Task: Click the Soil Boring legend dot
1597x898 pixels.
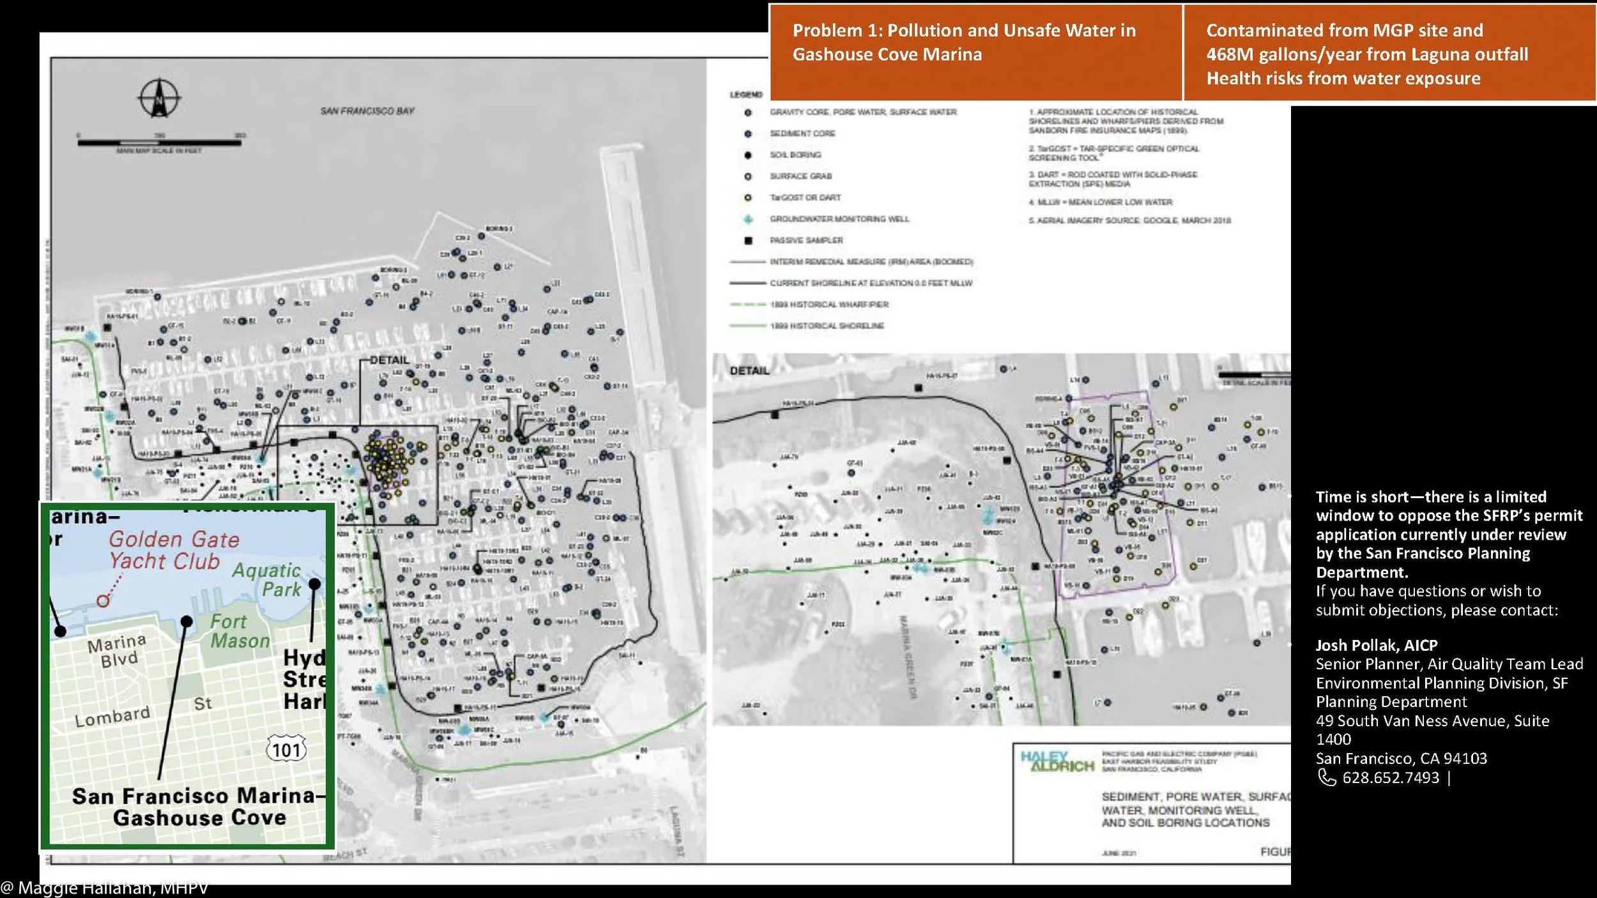Action: (748, 155)
